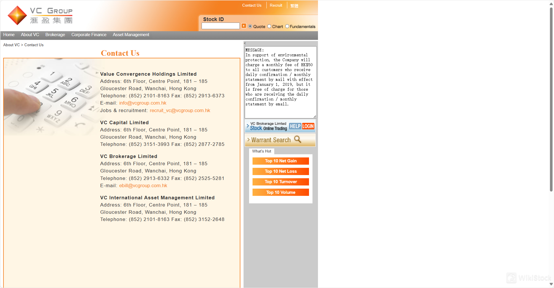Image resolution: width=554 pixels, height=288 pixels.
Task: Open the Home menu item
Action: click(x=9, y=35)
